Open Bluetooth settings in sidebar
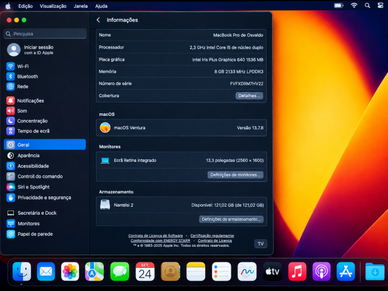 coord(45,76)
